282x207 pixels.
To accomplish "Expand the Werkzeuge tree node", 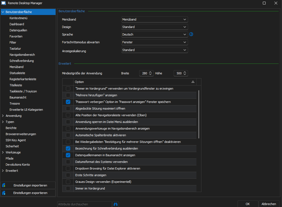I will point(3,152).
